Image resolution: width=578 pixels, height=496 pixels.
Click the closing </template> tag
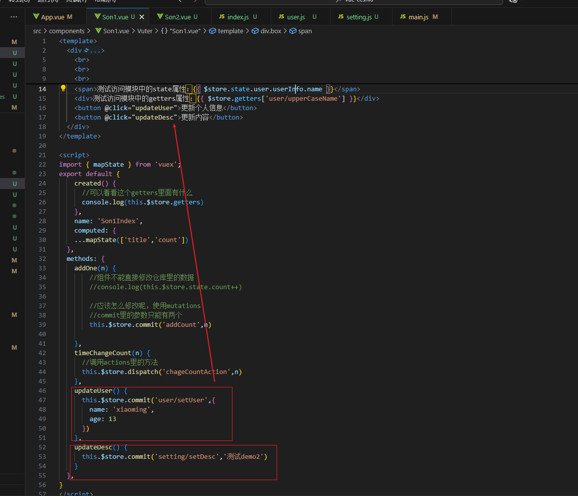80,136
